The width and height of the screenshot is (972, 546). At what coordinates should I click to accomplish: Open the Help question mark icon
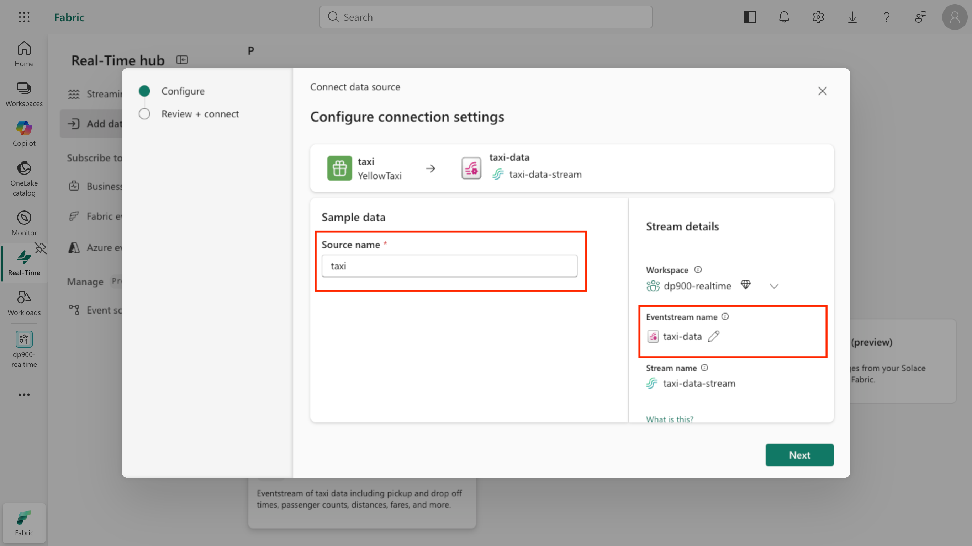[x=886, y=17]
